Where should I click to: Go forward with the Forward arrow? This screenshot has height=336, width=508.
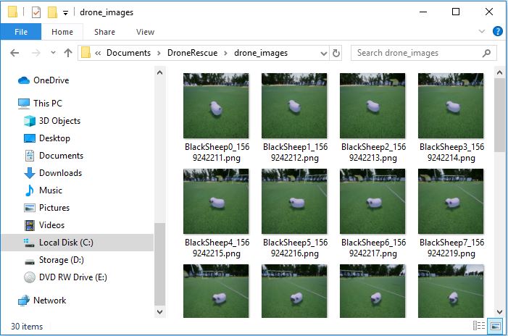point(36,53)
